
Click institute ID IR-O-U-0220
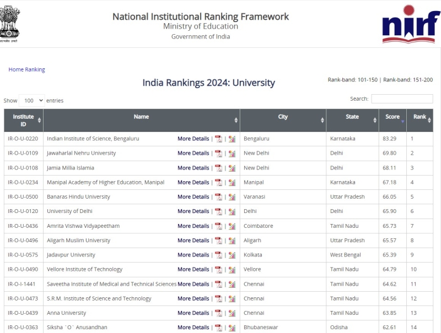pyautogui.click(x=23, y=139)
